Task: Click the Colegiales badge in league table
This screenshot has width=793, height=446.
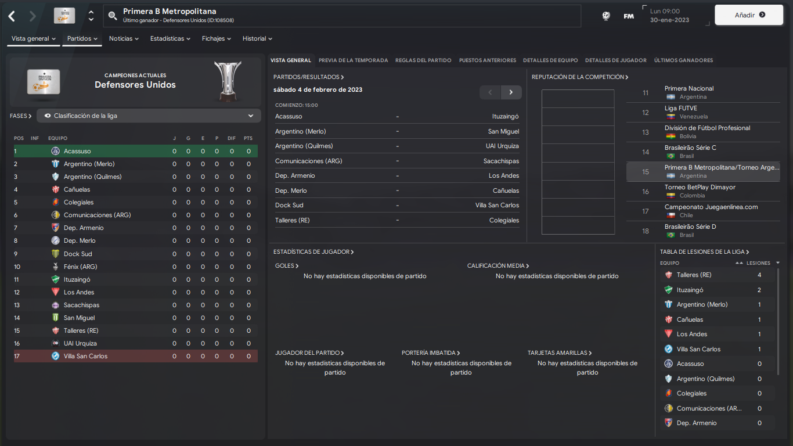Action: tap(55, 202)
